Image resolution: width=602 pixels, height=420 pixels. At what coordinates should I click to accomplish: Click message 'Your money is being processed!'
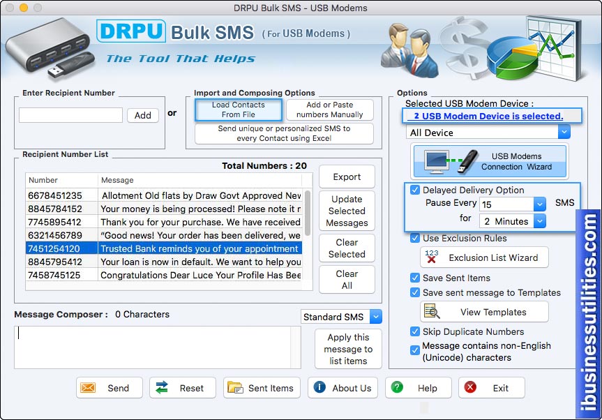[201, 209]
